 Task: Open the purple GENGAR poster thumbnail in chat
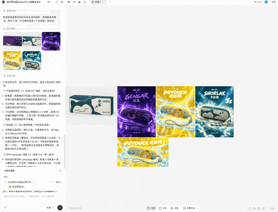coord(51,41)
